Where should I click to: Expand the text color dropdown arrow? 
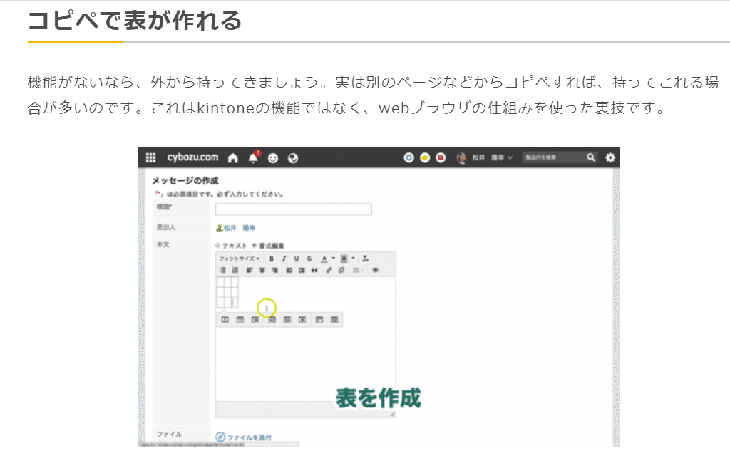tap(333, 258)
